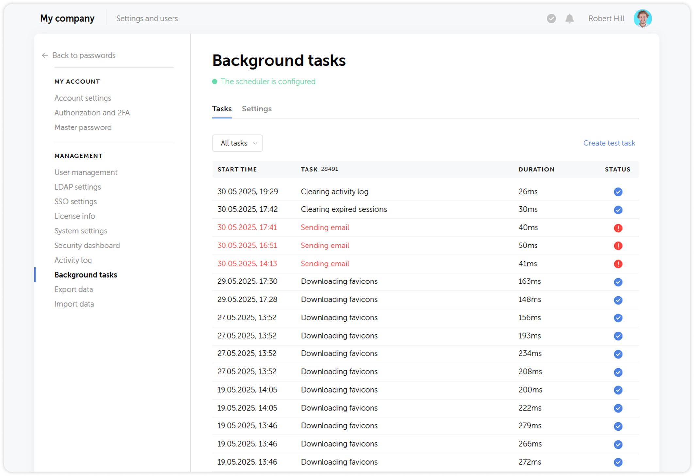
Task: Click error icon for 16:51 Sending email
Action: pyautogui.click(x=618, y=246)
